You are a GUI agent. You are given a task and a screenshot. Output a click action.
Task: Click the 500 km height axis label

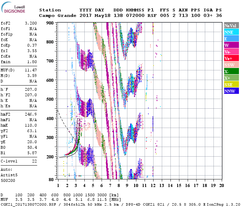[x=50, y=99]
